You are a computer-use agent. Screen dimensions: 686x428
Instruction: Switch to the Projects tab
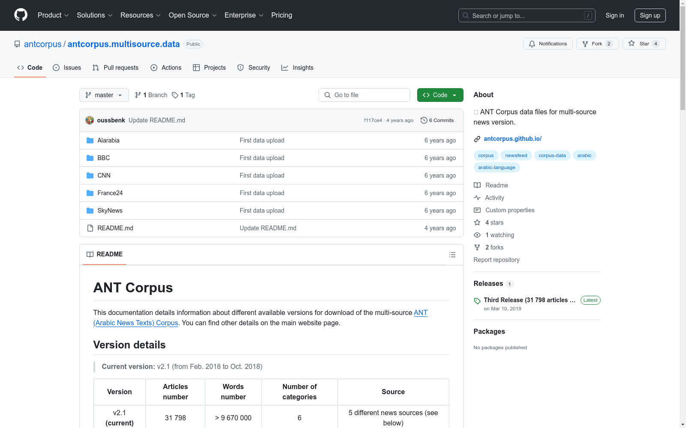[209, 68]
